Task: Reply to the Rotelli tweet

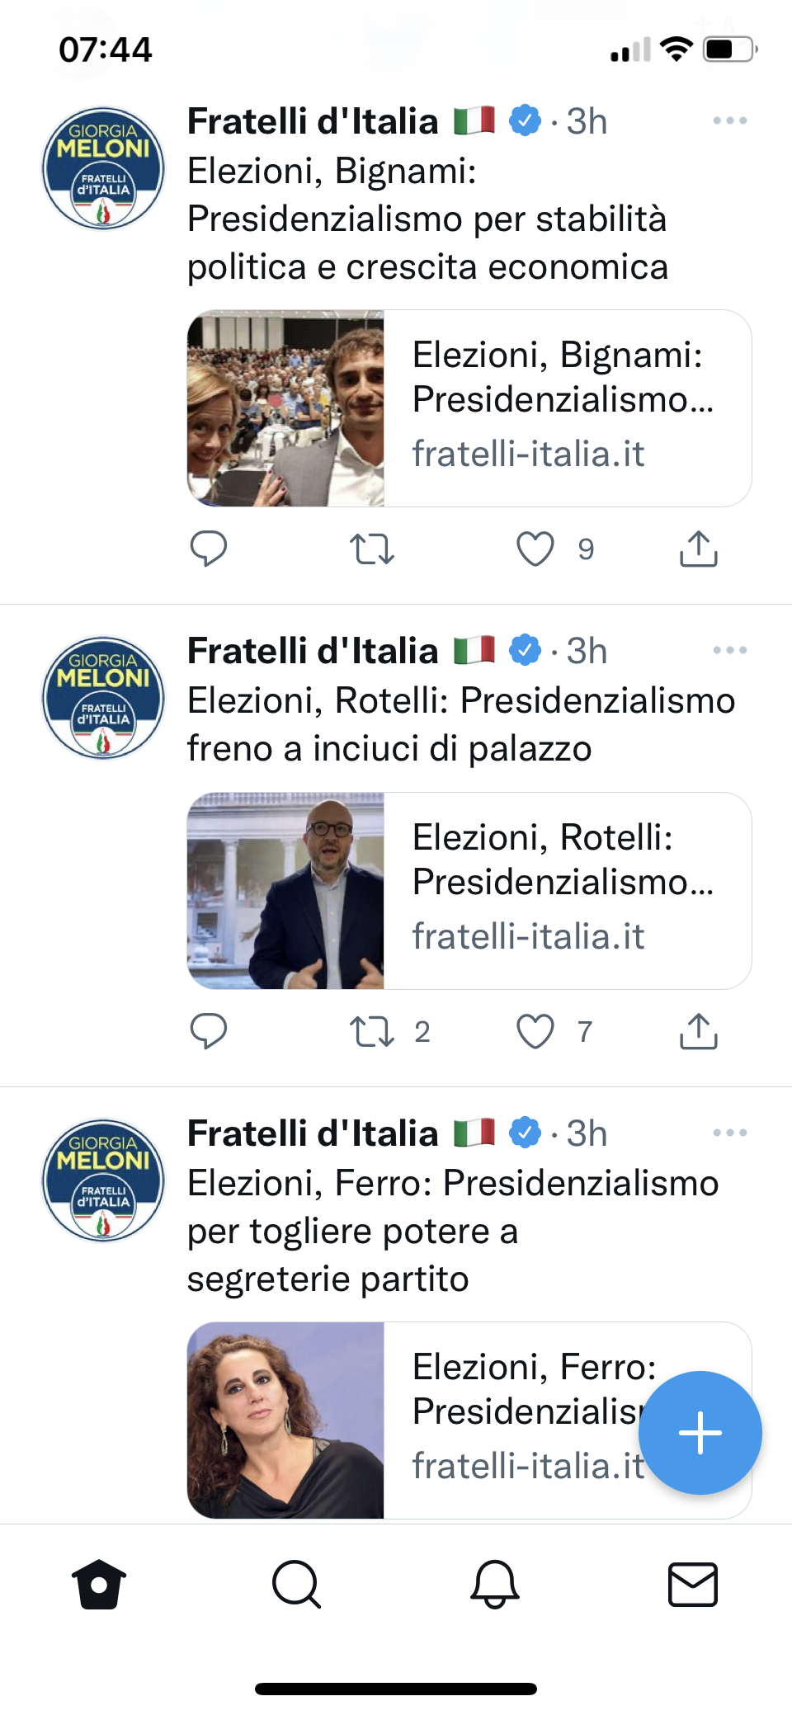Action: (208, 1031)
